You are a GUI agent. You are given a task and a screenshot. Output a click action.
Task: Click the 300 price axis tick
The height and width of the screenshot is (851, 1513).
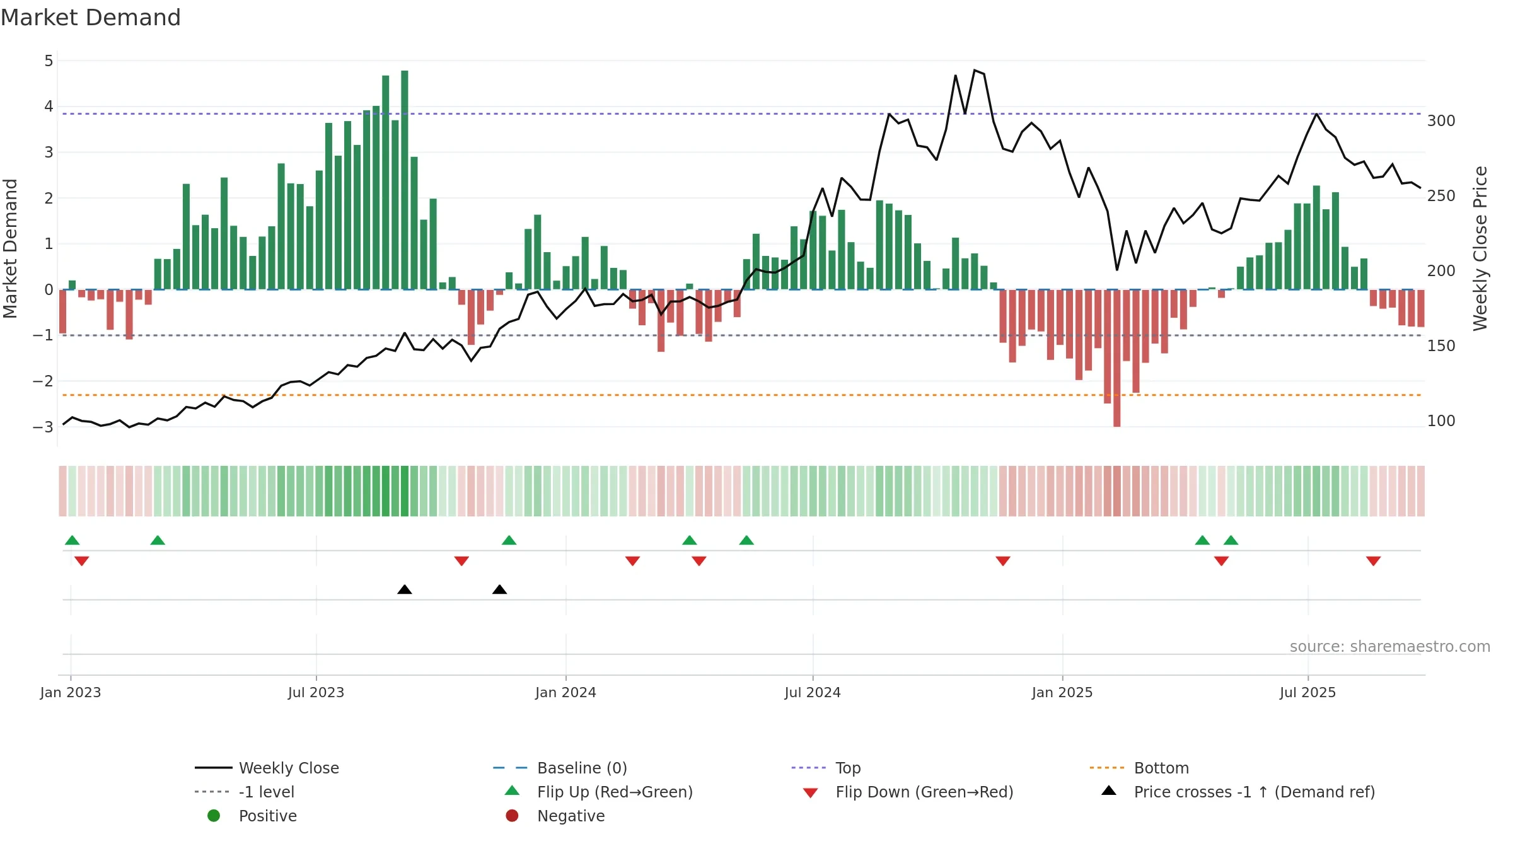tap(1441, 120)
